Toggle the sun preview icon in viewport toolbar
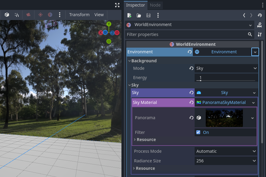The width and height of the screenshot is (266, 177). (x=40, y=15)
